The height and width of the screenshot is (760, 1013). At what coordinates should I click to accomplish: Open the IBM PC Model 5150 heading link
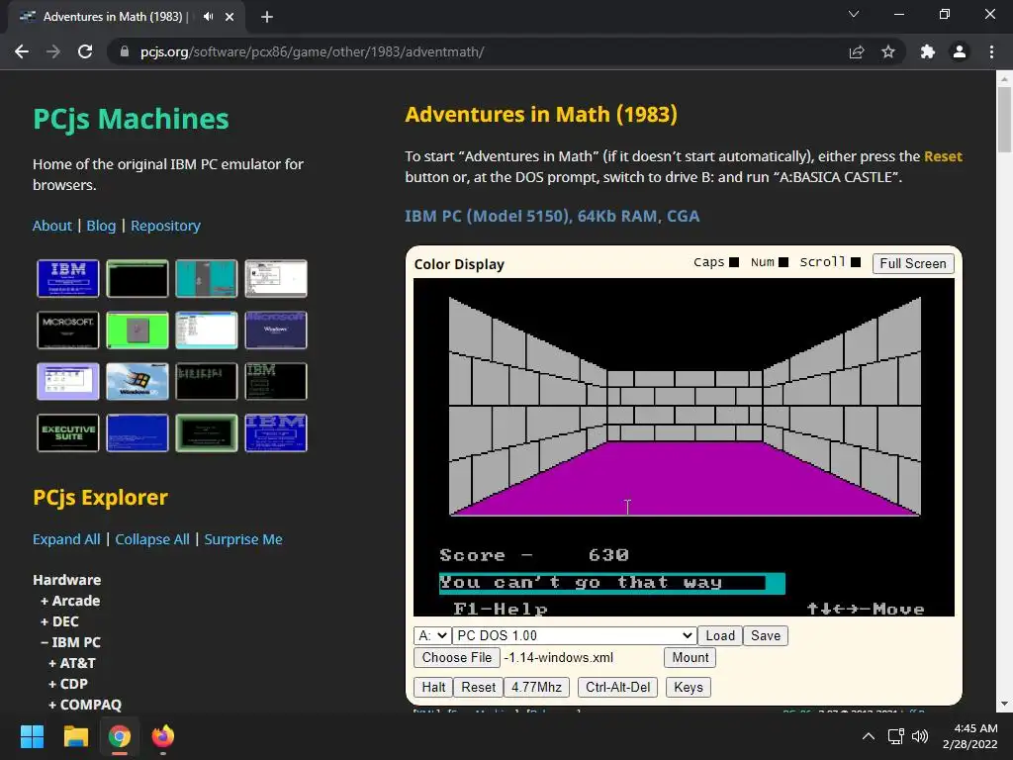(552, 216)
